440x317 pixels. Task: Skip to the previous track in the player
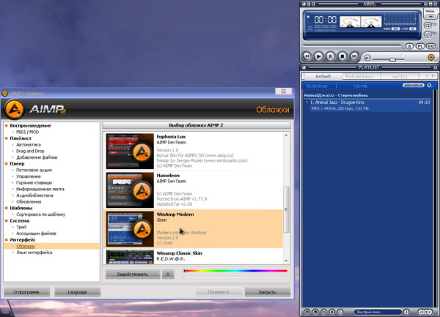[x=307, y=56]
